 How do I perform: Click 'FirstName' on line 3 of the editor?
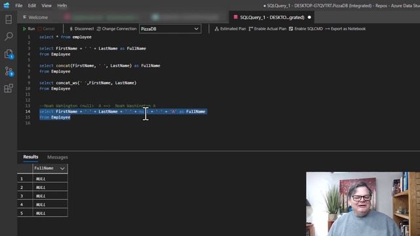tap(66, 49)
